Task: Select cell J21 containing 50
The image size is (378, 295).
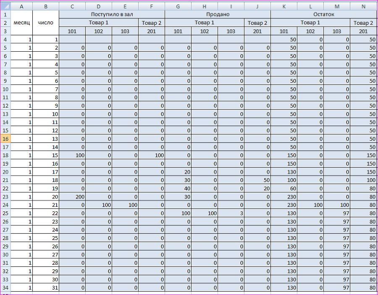Action: [x=257, y=180]
